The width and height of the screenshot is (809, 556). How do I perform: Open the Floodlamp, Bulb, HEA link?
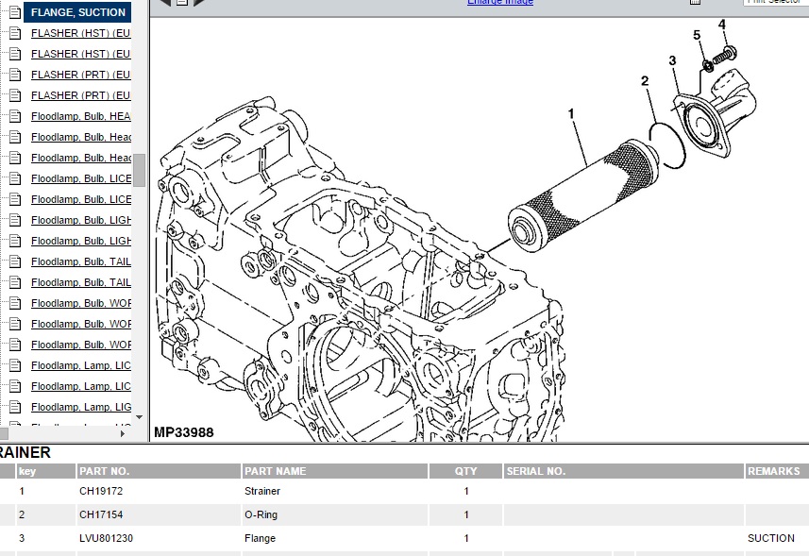(81, 116)
